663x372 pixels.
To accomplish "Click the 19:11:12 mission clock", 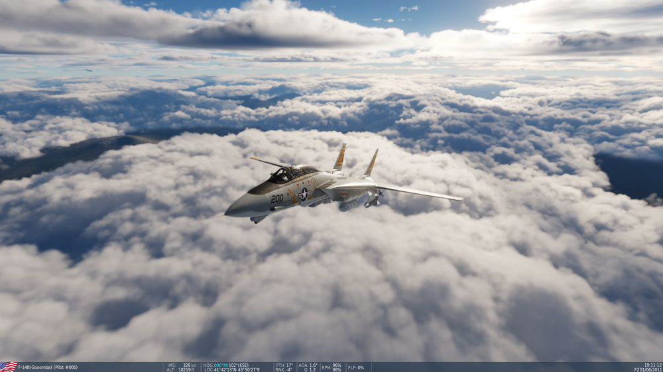I will pos(653,365).
